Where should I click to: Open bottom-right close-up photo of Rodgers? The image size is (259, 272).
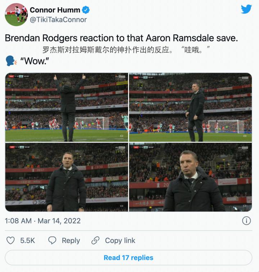tap(190, 177)
